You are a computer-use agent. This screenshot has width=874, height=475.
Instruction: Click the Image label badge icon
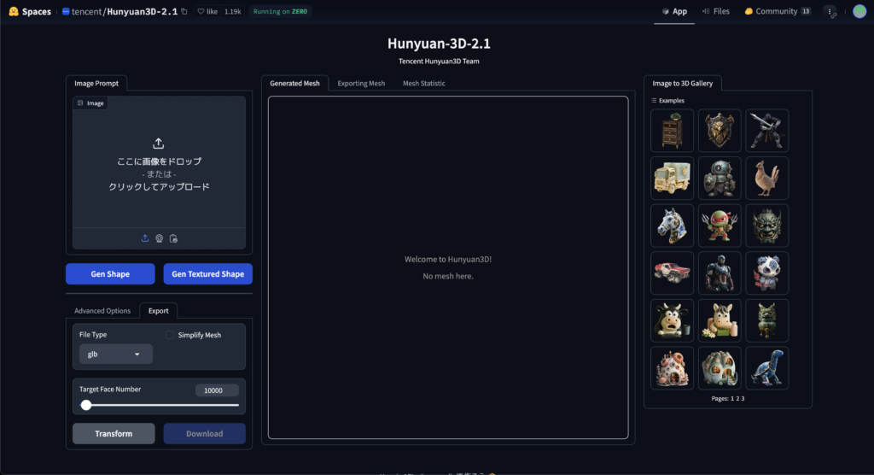click(x=80, y=103)
